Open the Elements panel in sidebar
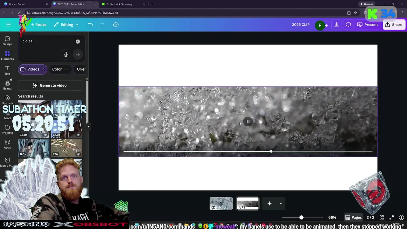 tap(7, 55)
